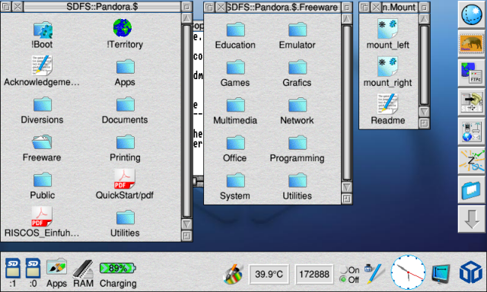Viewport: 487px width, 292px height.
Task: Click the Freeware window size-adjust corner
Action: pos(347,198)
